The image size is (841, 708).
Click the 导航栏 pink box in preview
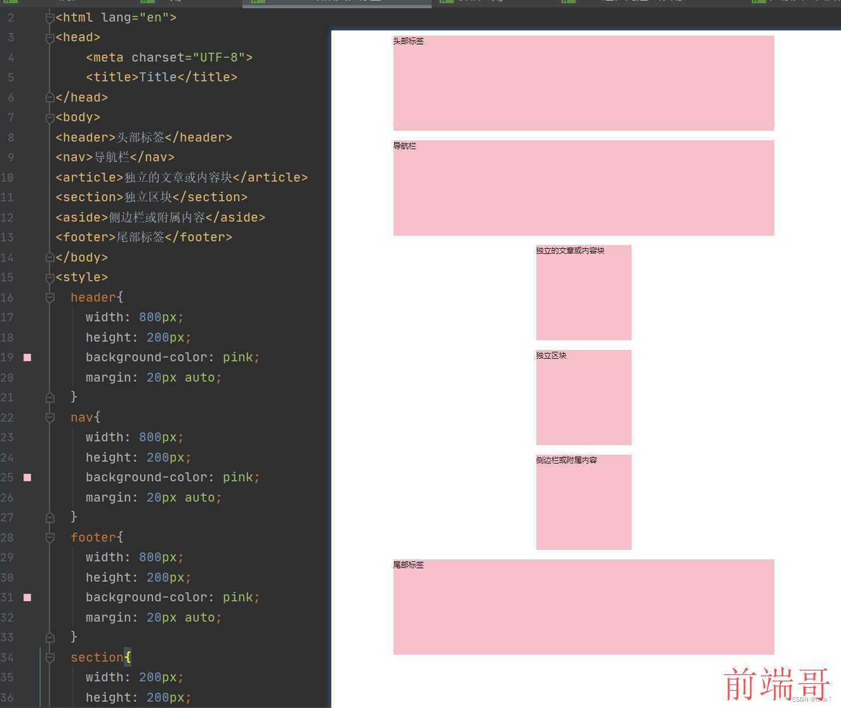[584, 188]
